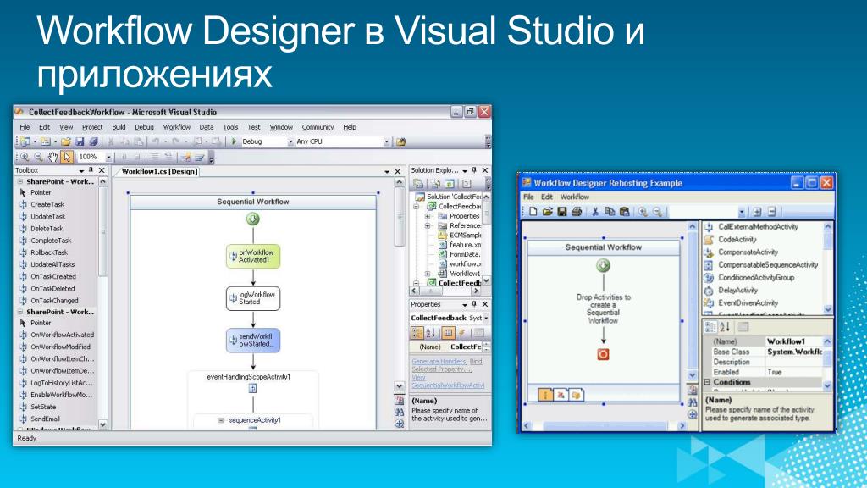Collapse Conditions category in Rehosting property grid

point(707,382)
